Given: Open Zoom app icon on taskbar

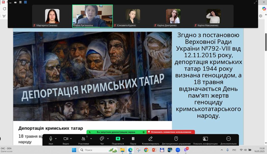Looking at the screenshot, I should pyautogui.click(x=178, y=150).
